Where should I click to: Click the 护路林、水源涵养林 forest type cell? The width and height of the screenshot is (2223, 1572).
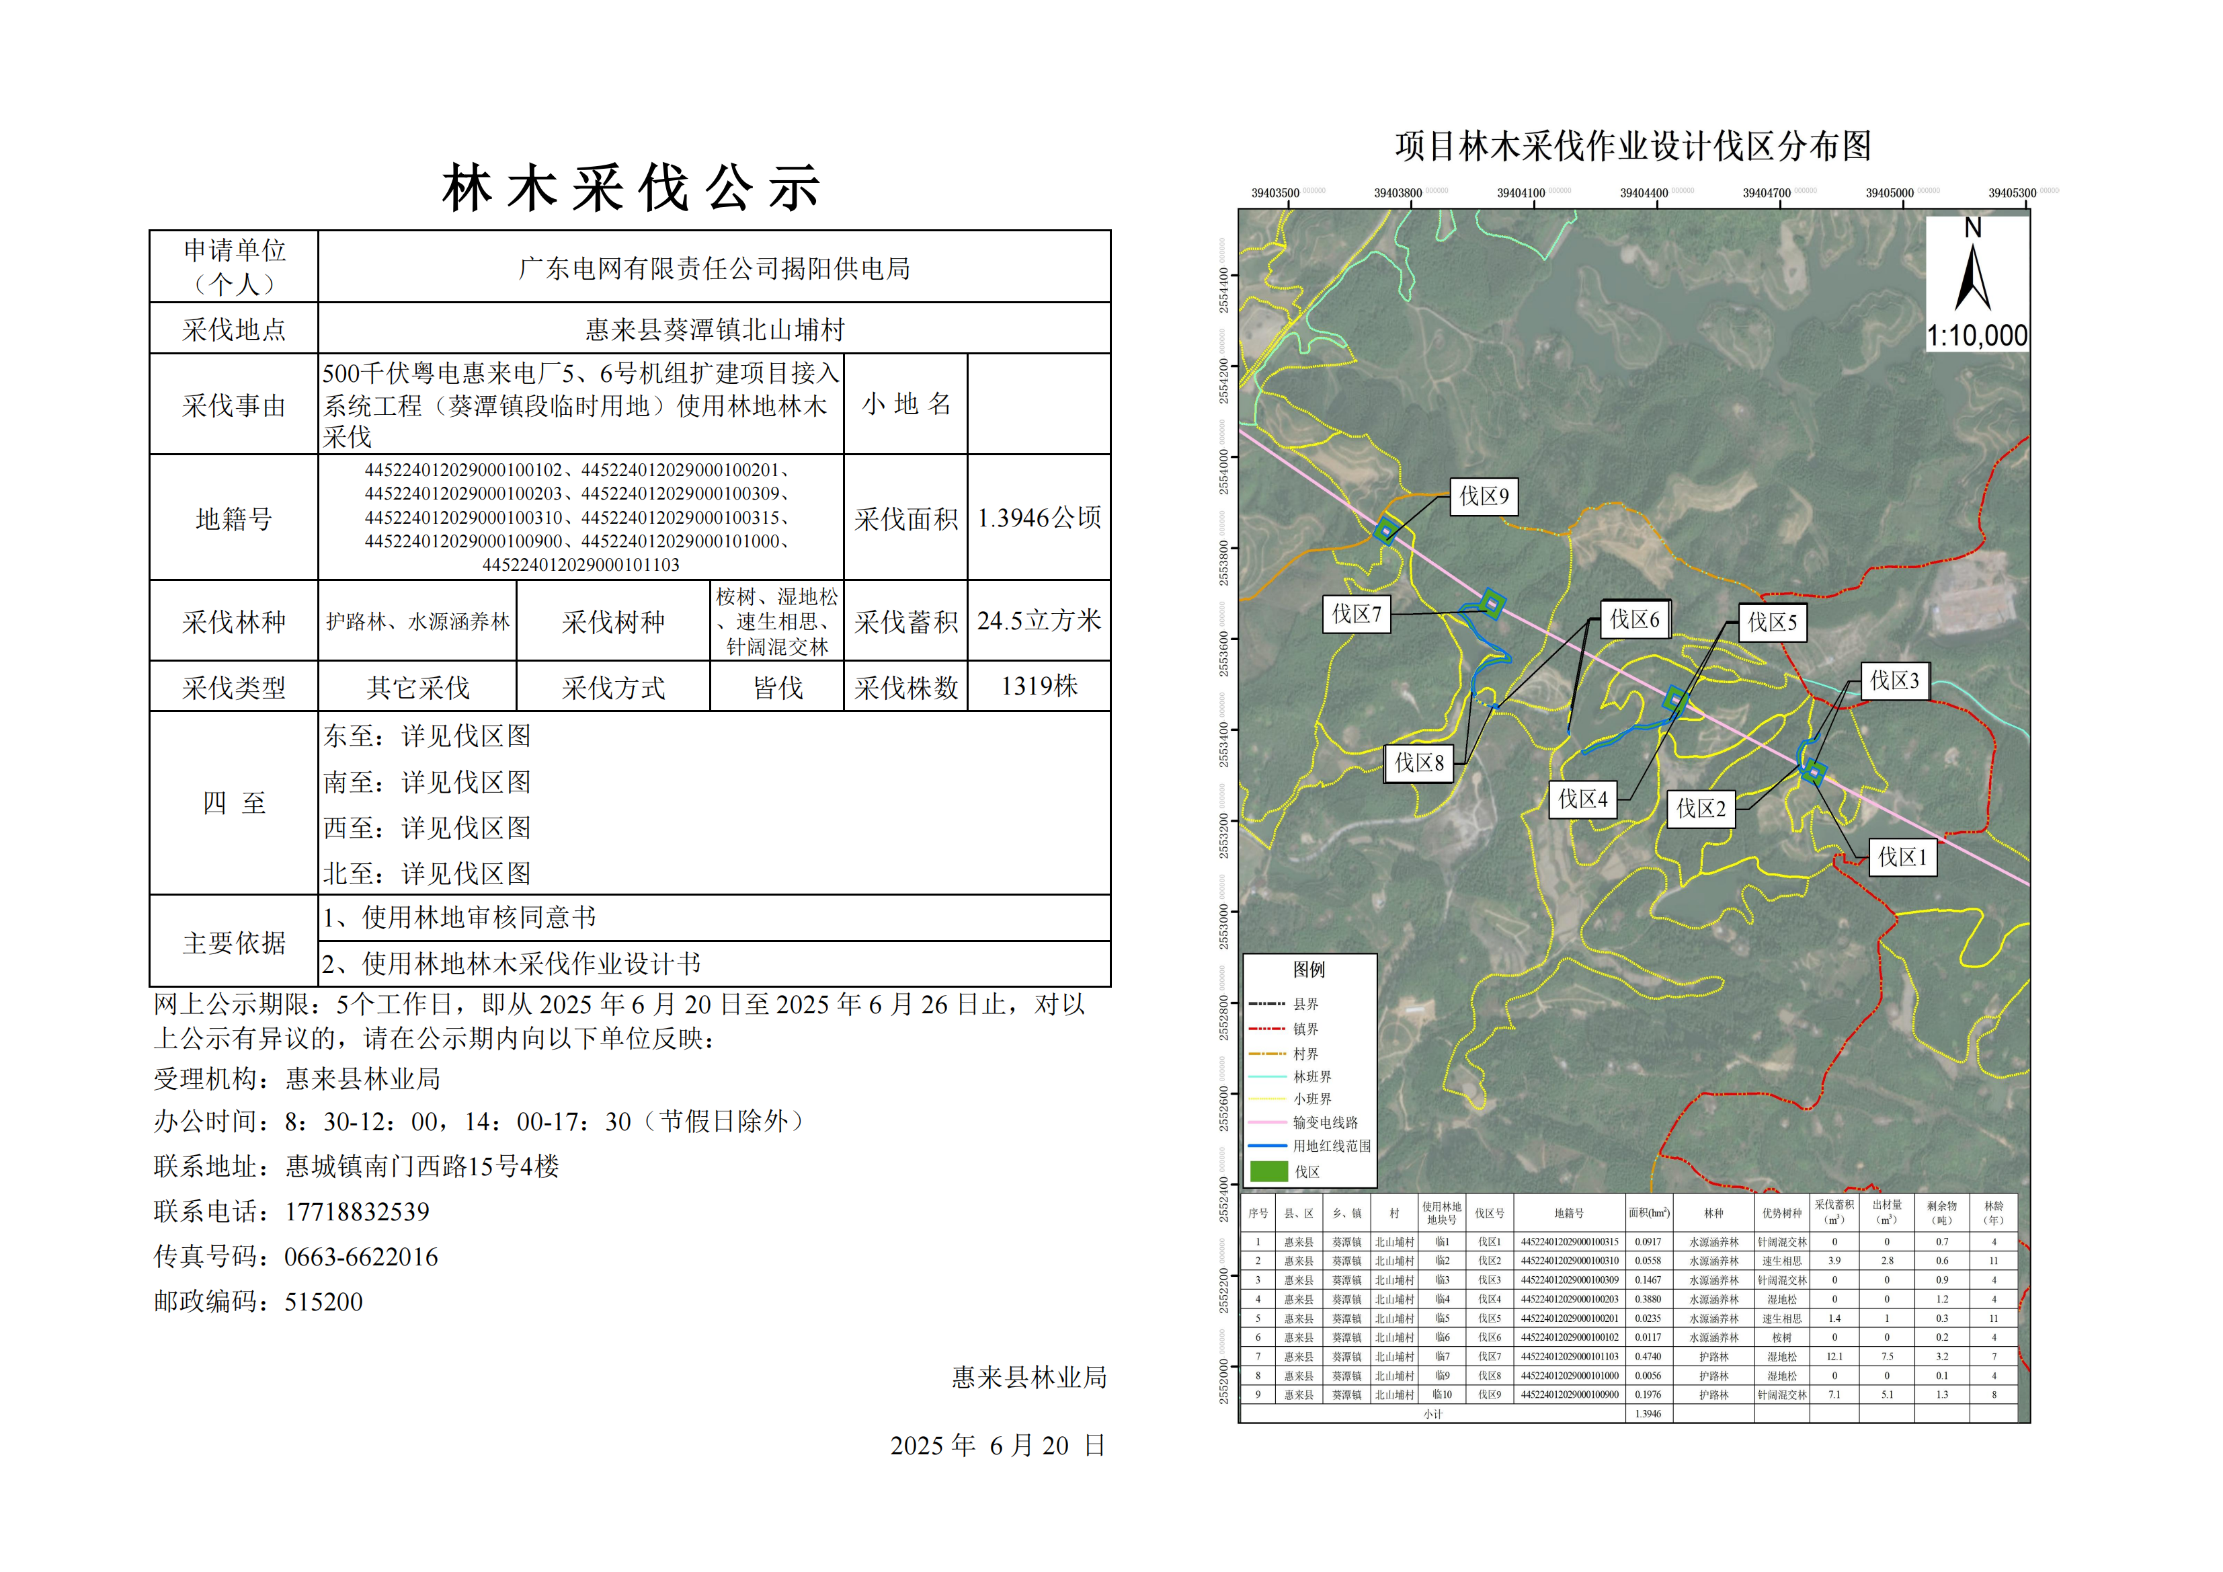pos(417,622)
